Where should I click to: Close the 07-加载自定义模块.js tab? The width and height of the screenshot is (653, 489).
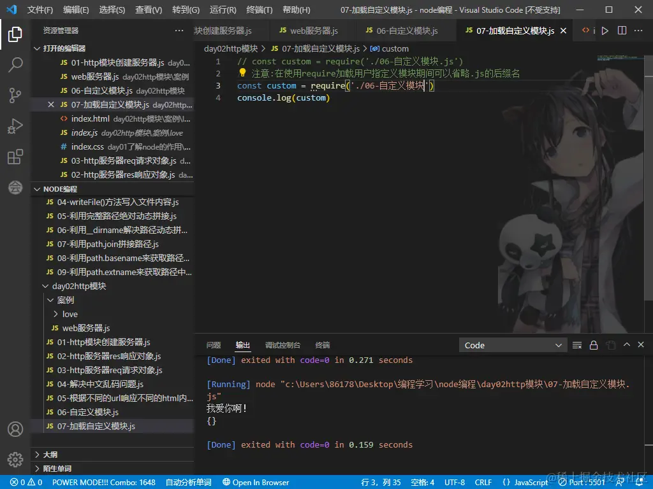pos(564,31)
